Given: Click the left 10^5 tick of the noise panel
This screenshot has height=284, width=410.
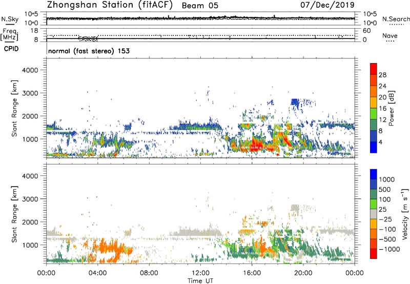Looking at the screenshot, I should click(x=31, y=14).
